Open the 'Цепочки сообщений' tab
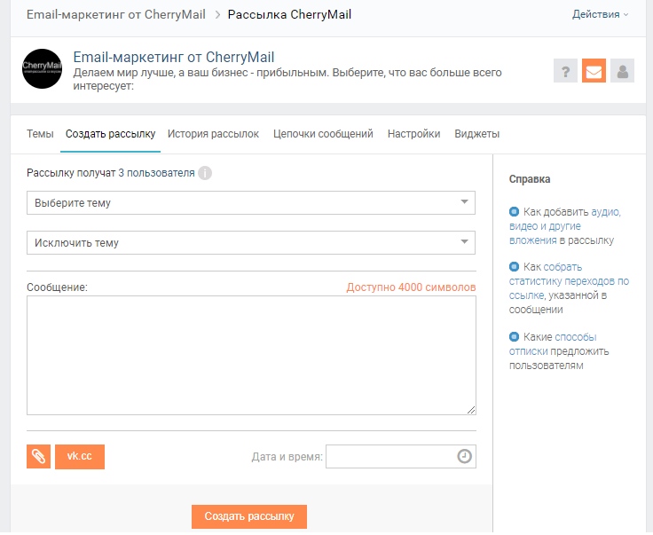 point(323,134)
